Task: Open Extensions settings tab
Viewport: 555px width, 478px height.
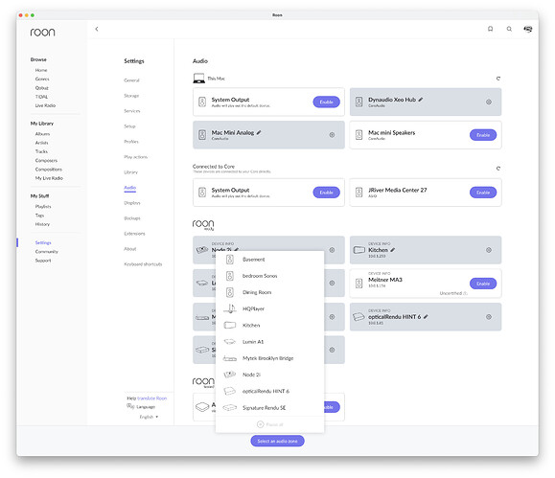Action: 134,234
